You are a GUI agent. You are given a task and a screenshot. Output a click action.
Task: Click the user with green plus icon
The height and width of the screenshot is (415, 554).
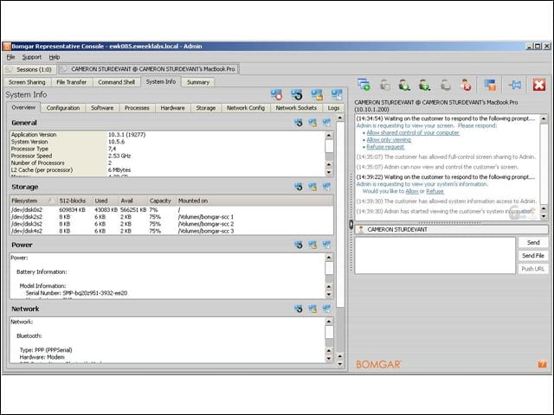tap(425, 85)
